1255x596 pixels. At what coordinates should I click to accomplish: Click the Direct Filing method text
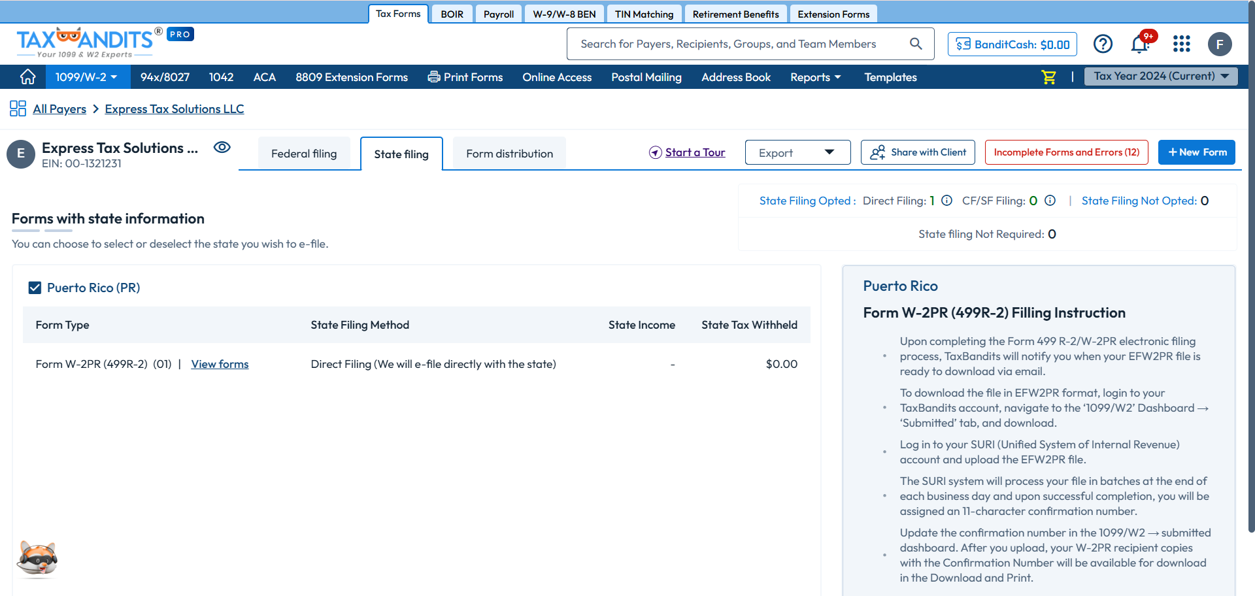click(433, 364)
